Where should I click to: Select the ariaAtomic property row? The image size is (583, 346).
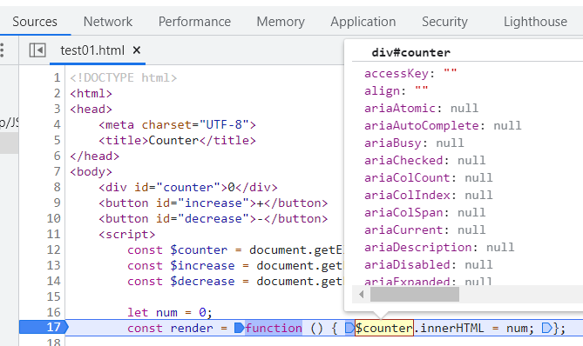[x=421, y=109]
